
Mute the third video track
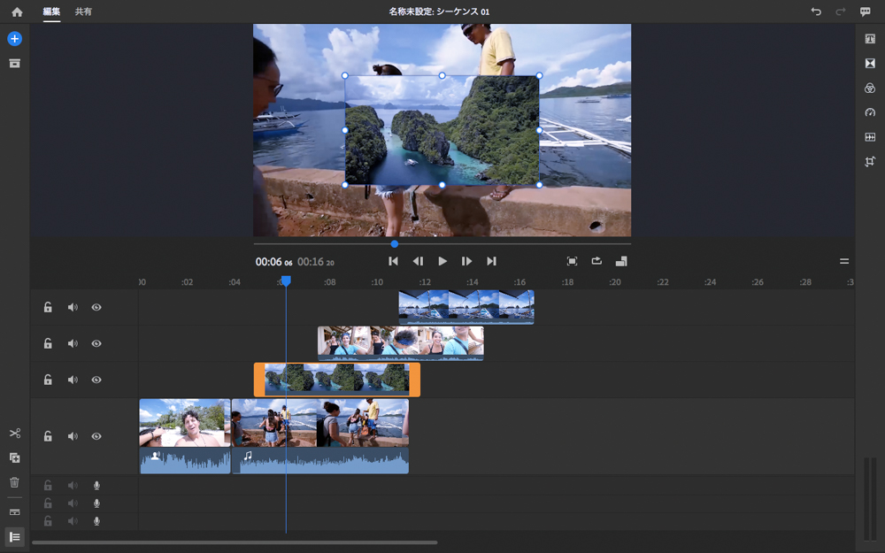click(73, 380)
